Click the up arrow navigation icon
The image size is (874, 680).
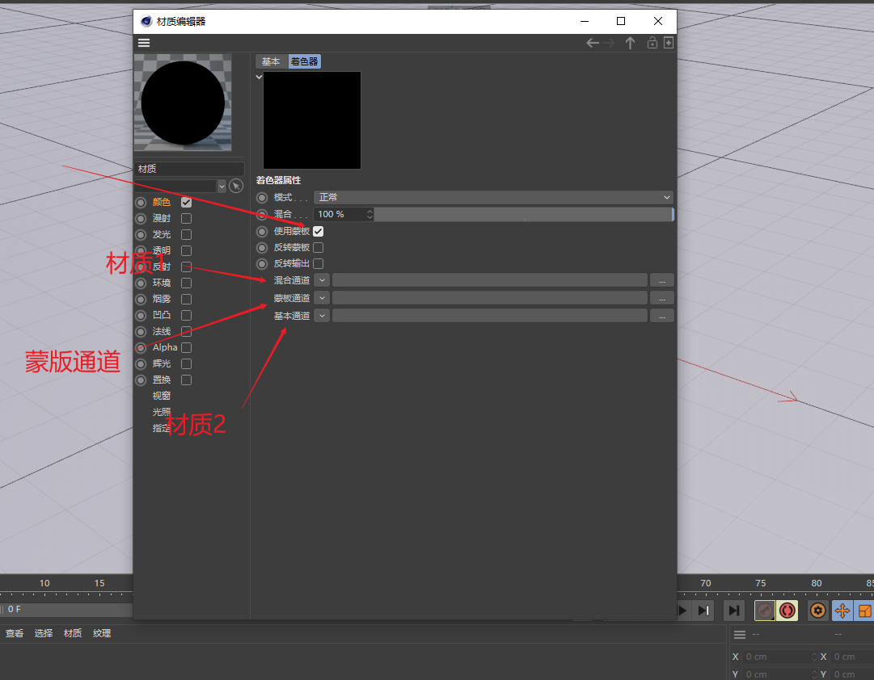[x=631, y=43]
